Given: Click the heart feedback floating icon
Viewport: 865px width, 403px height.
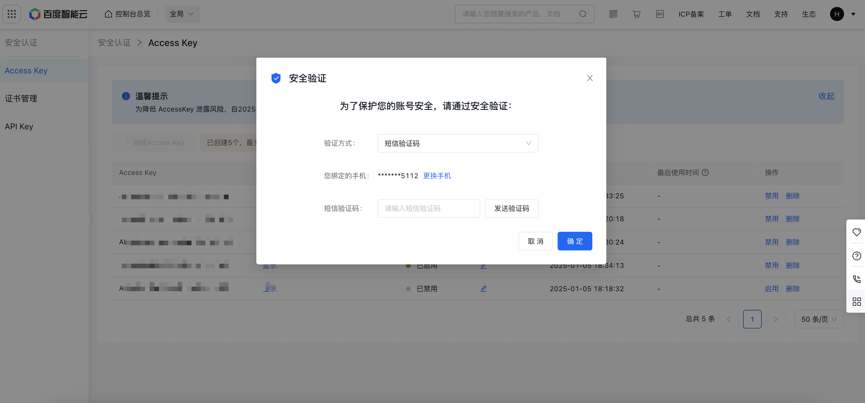Looking at the screenshot, I should 857,232.
